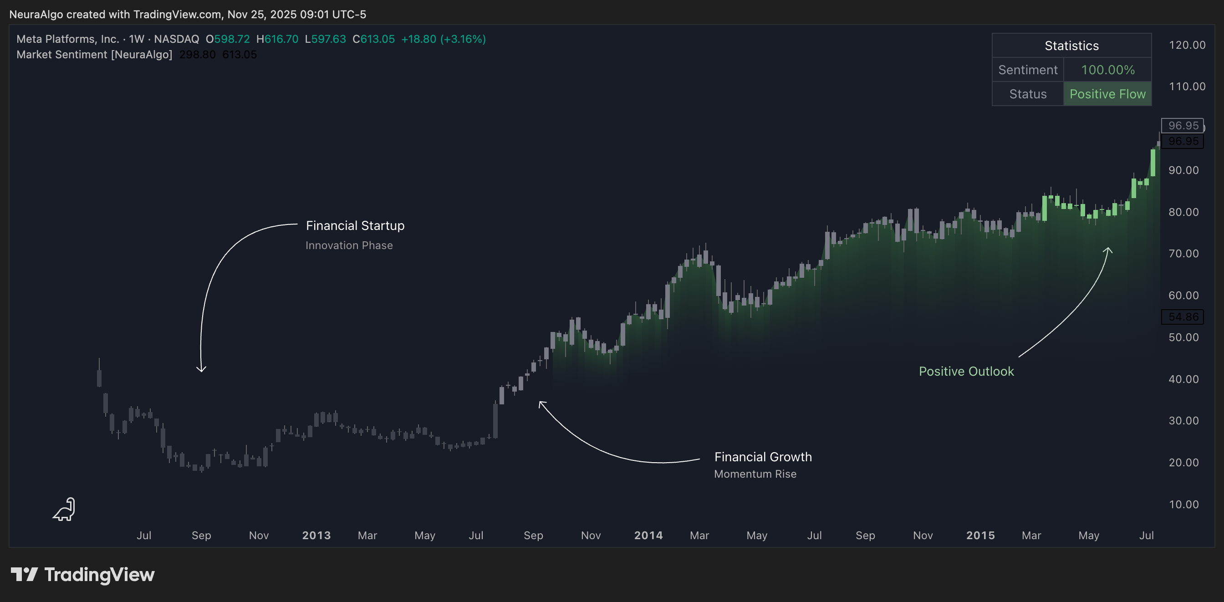Click the 100.00% sentiment value
Screen dimensions: 1224x602
[x=1107, y=70]
